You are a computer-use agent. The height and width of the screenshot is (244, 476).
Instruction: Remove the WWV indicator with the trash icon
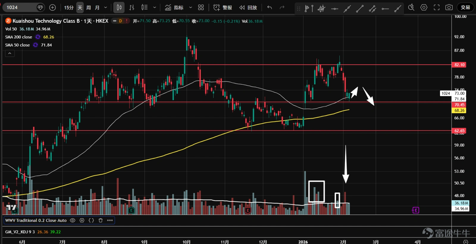point(101,220)
